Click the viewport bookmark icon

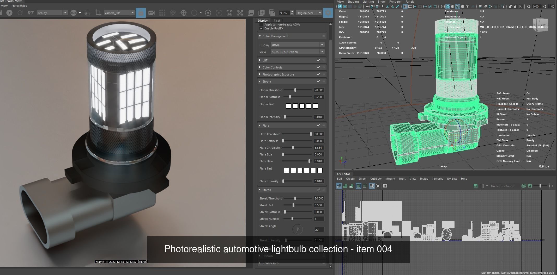click(x=383, y=7)
